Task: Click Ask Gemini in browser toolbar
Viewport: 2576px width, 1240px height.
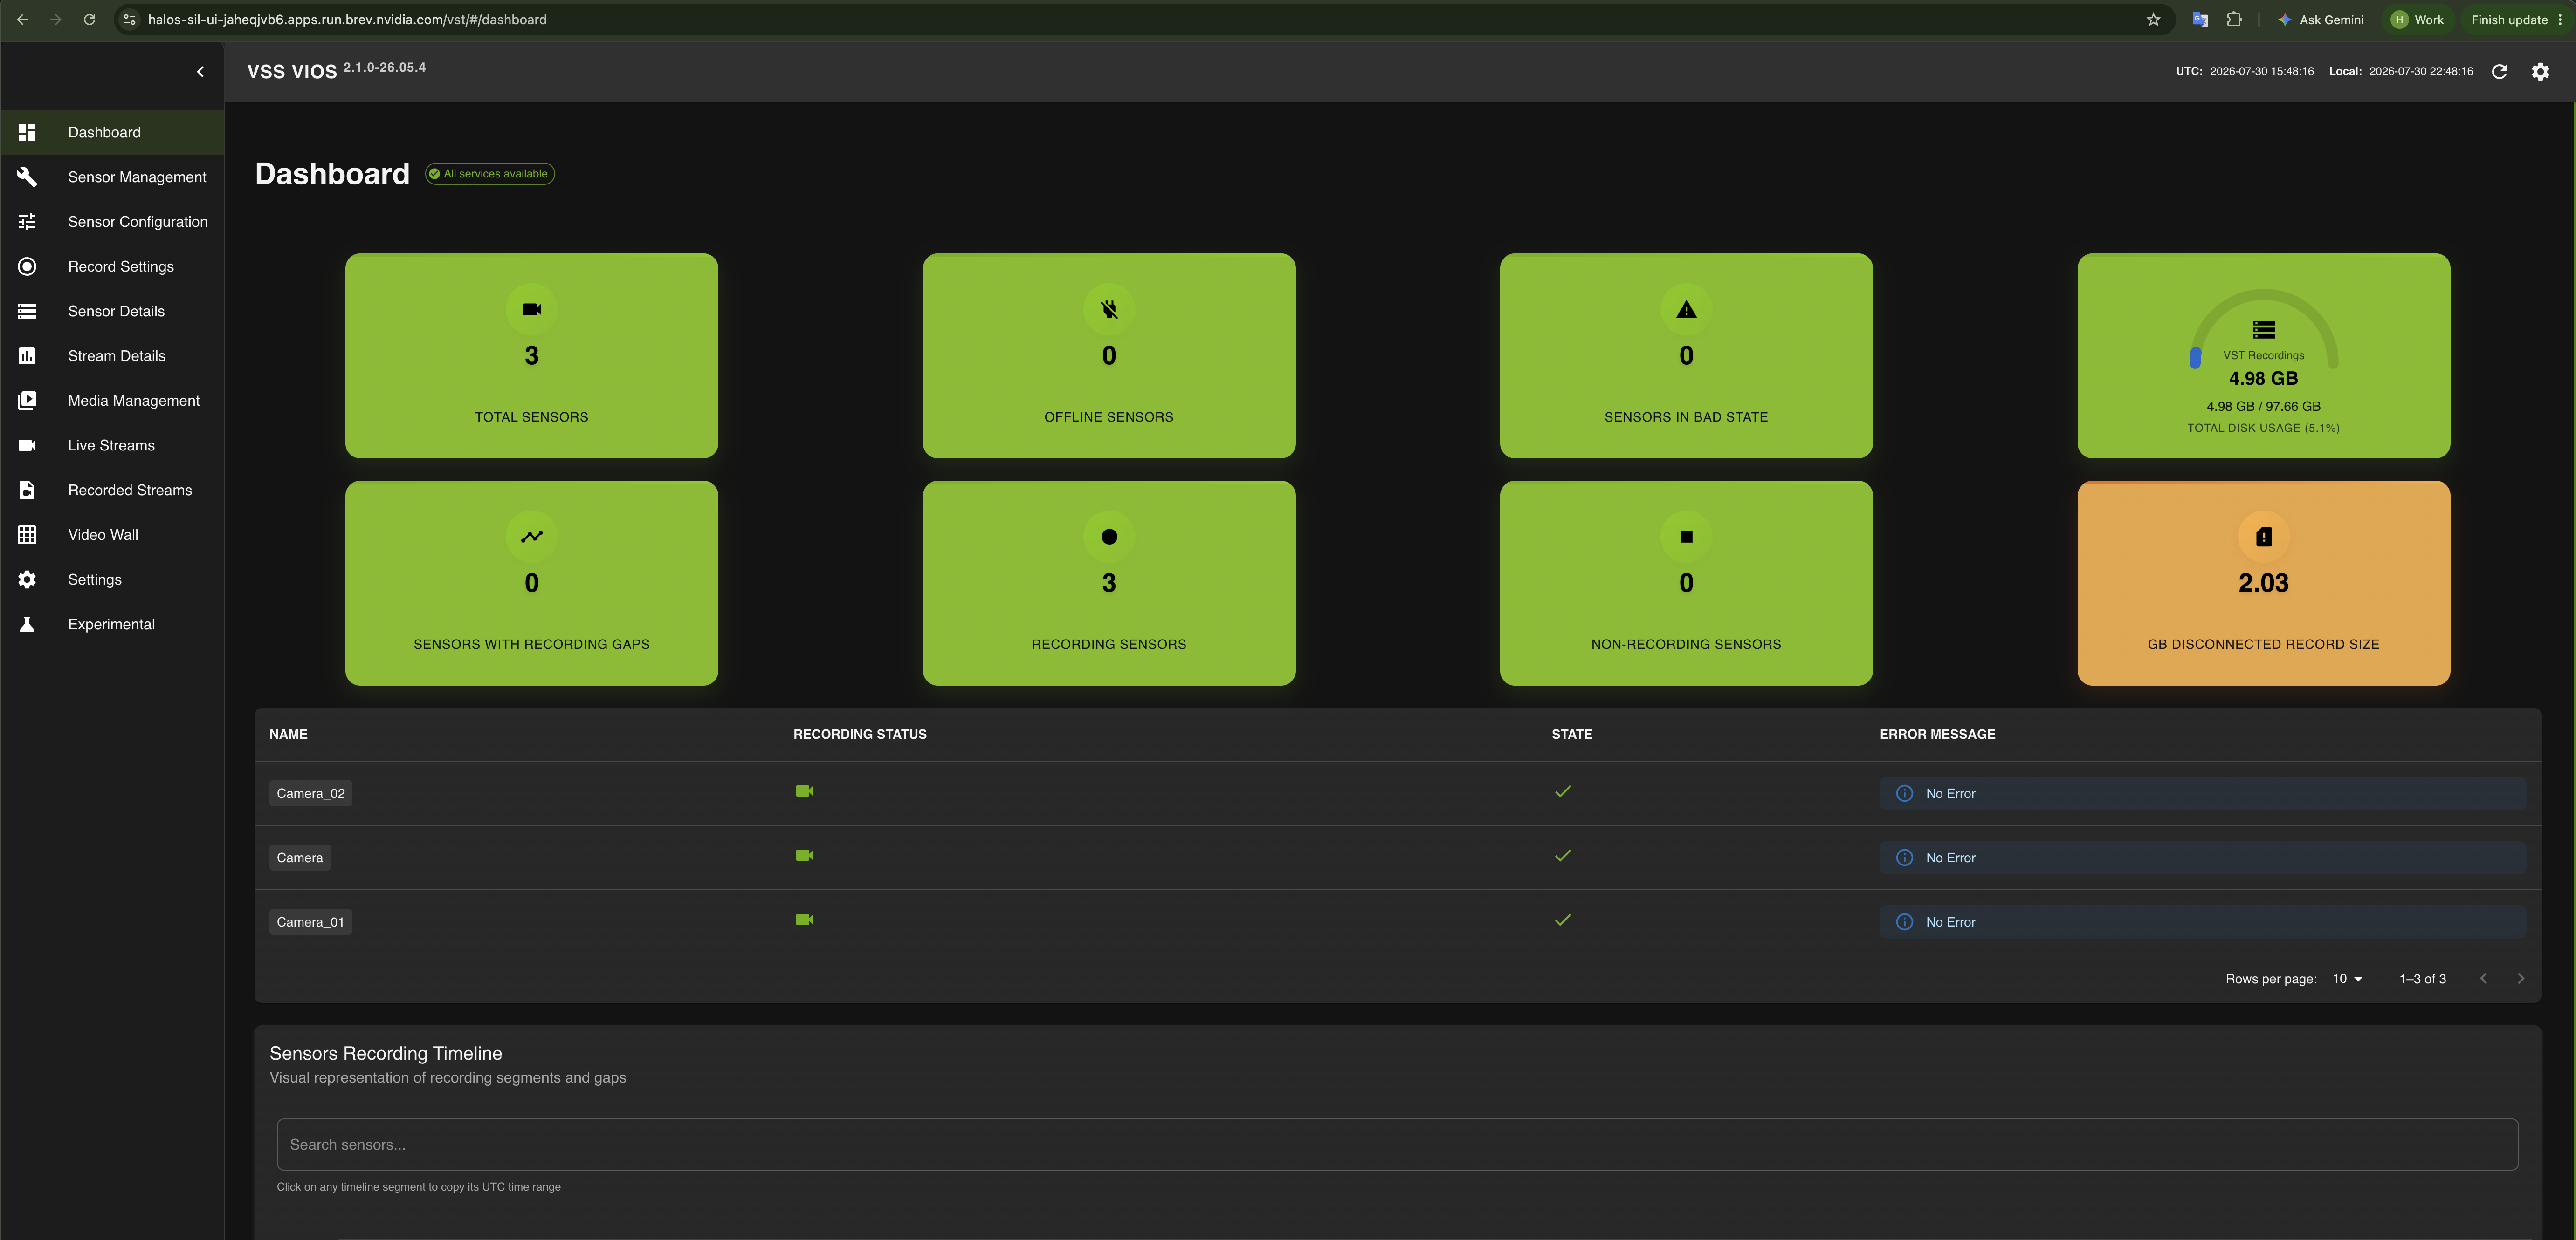Action: point(2321,19)
